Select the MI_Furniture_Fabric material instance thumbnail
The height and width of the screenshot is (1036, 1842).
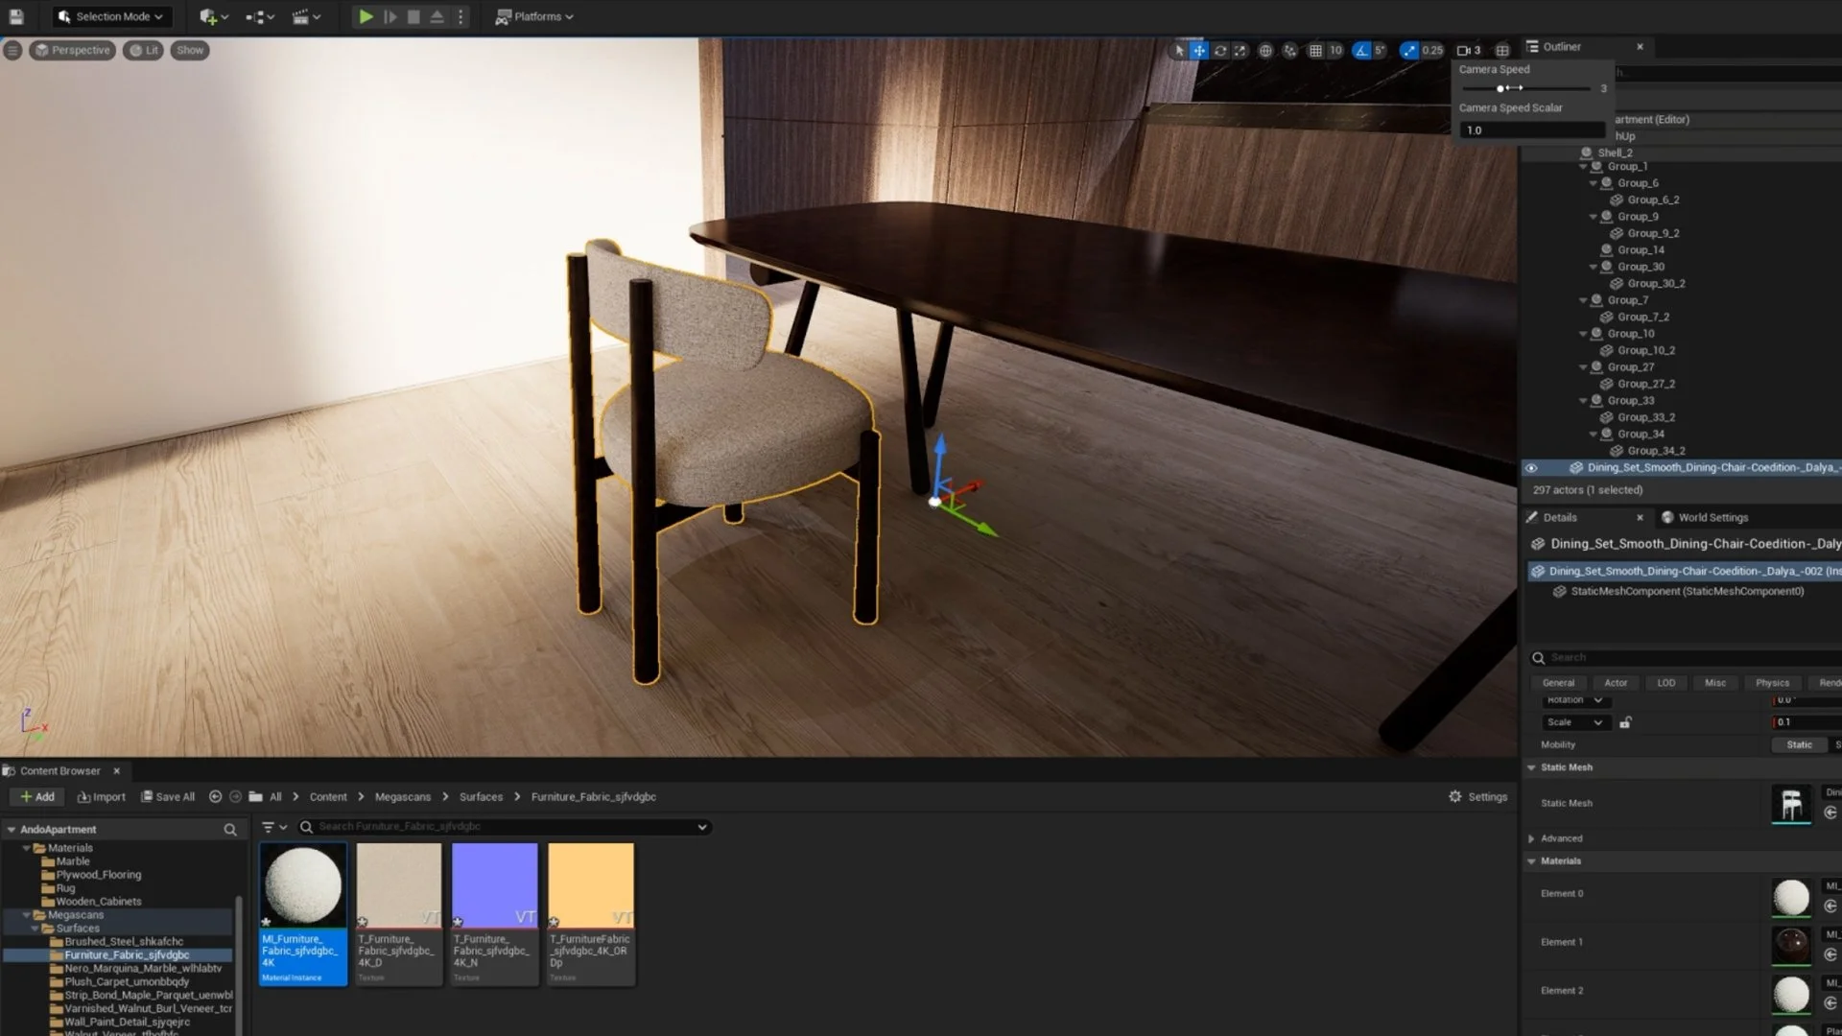tap(302, 887)
